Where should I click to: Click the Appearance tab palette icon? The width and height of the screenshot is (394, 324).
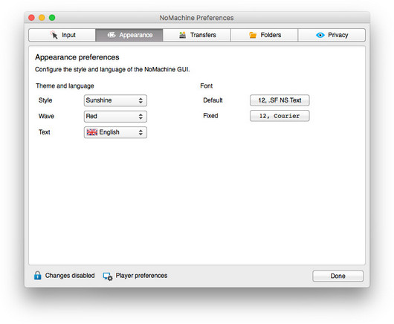click(112, 35)
